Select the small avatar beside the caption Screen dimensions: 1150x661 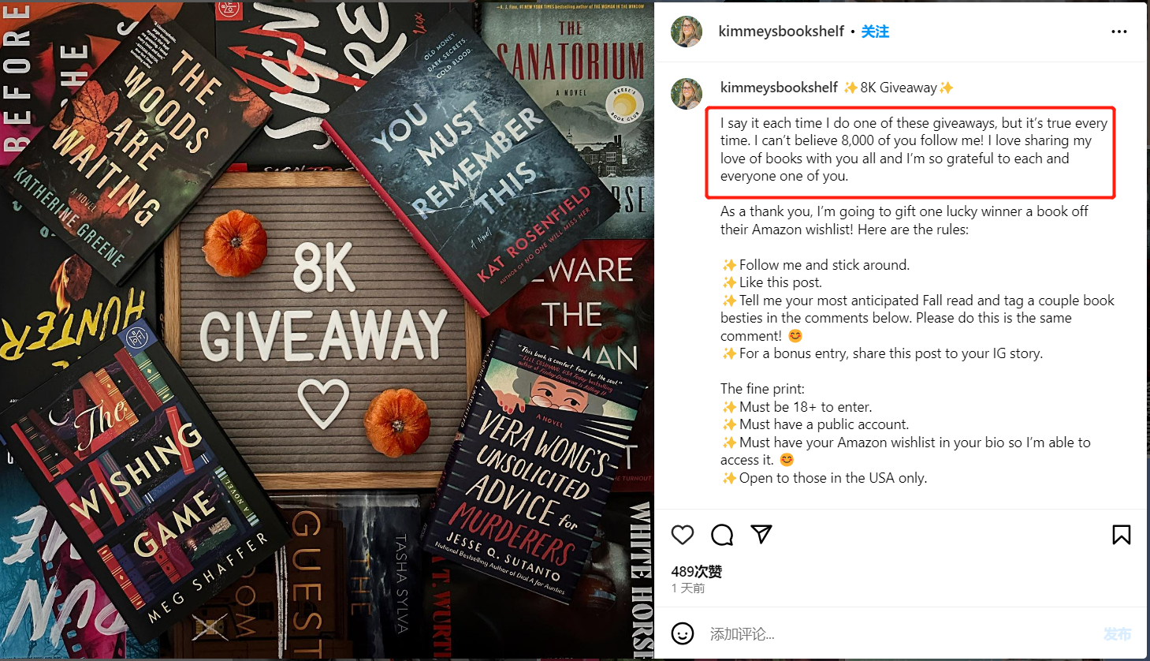687,94
